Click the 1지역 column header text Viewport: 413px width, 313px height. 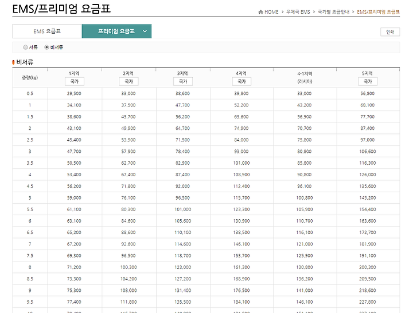[74, 73]
